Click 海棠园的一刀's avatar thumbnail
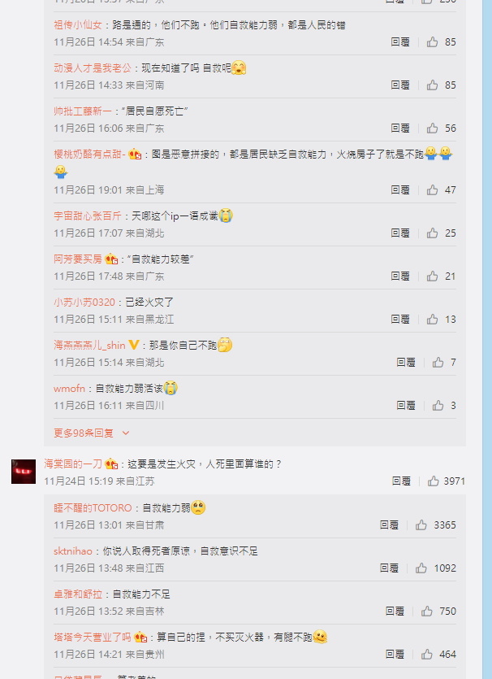The height and width of the screenshot is (679, 492). (24, 472)
